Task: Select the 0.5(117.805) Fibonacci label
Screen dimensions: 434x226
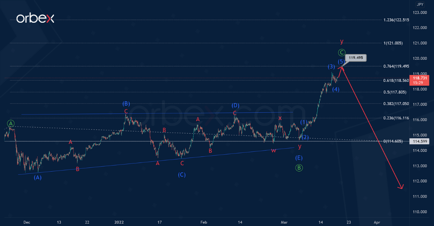Action: tap(395, 92)
